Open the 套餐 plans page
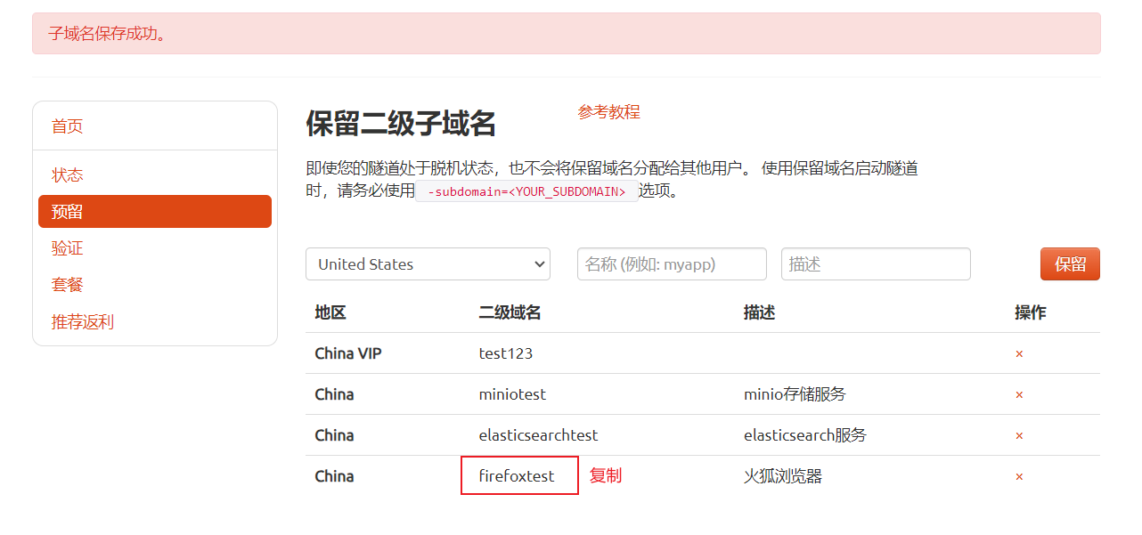Screen dimensions: 1142x535 [68, 285]
